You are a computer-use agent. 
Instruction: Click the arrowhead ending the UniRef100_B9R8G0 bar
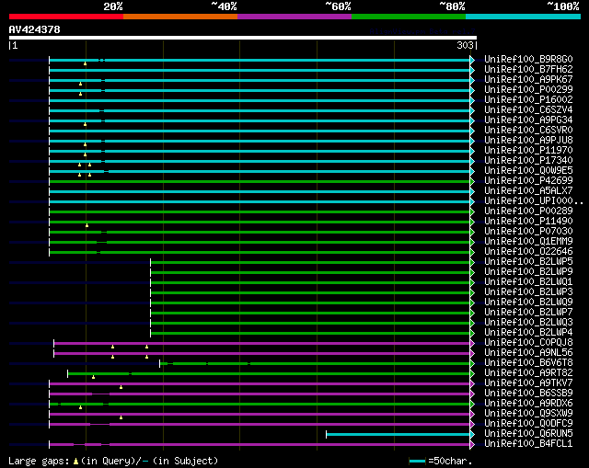[472, 60]
